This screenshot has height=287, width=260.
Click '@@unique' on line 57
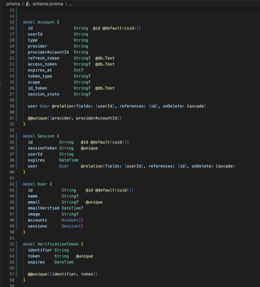[37, 274]
